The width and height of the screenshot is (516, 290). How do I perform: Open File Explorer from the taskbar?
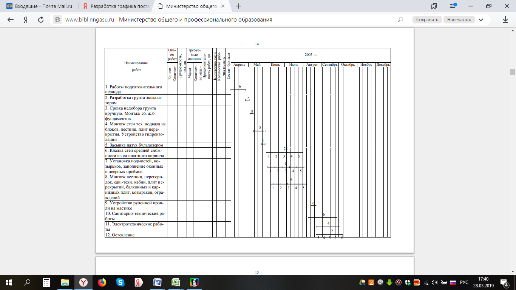point(65,282)
